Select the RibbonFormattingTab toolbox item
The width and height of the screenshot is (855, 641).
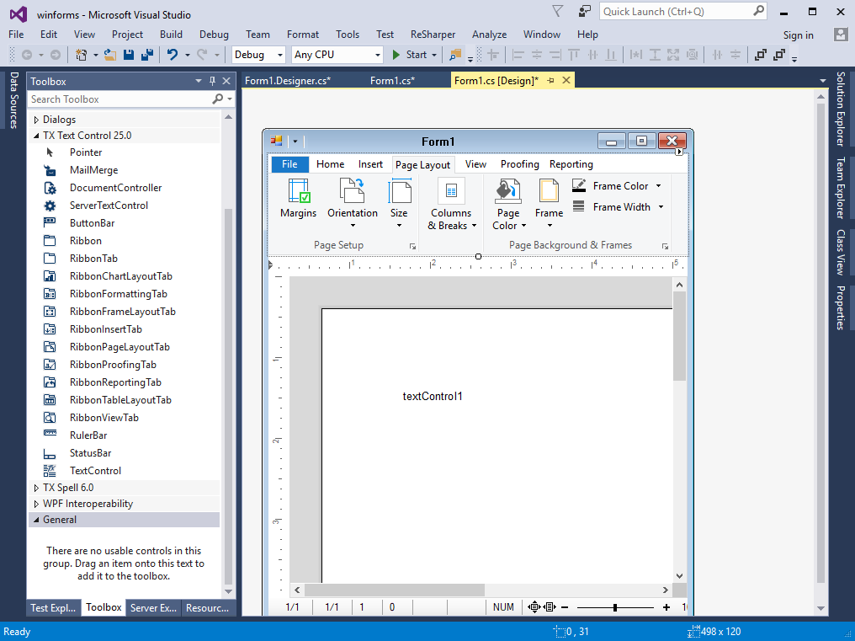[118, 294]
